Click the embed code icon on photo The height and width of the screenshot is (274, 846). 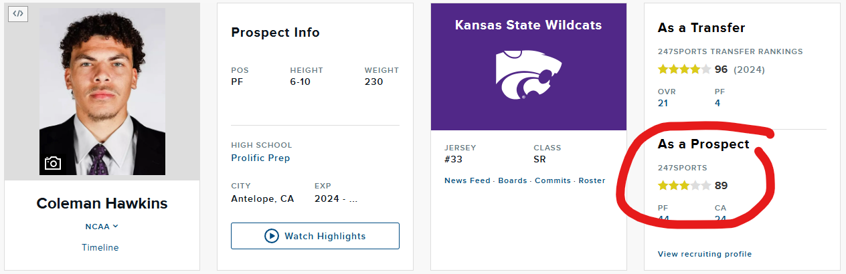coord(18,13)
